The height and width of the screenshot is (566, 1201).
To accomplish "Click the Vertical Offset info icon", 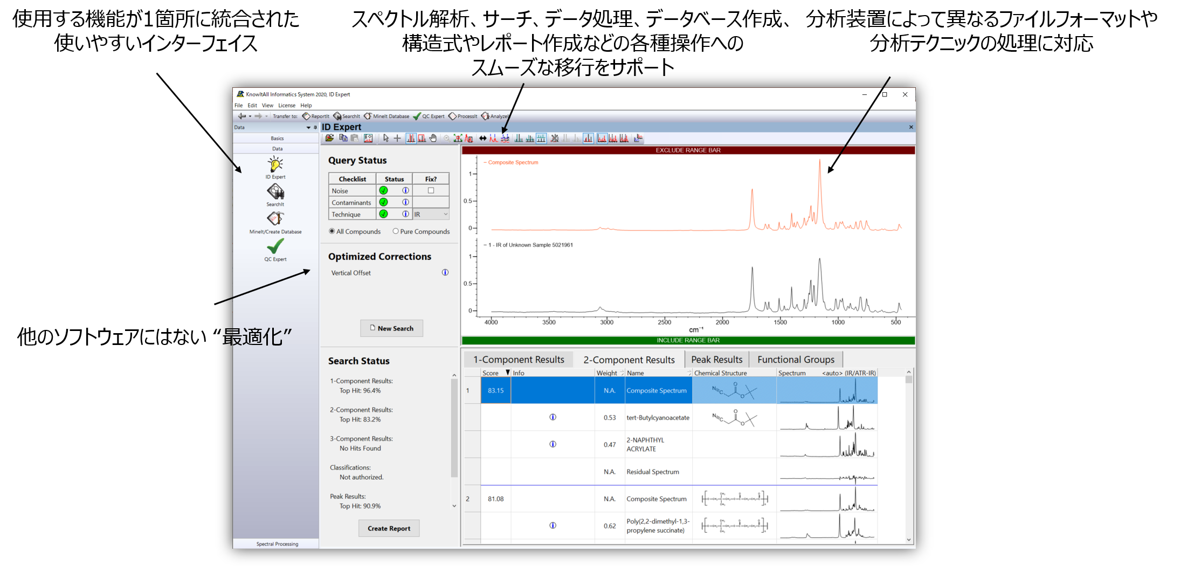I will [x=445, y=272].
